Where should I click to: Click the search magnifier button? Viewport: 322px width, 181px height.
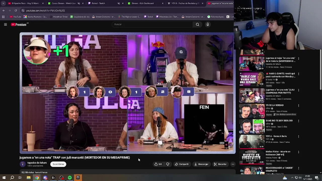click(x=197, y=24)
